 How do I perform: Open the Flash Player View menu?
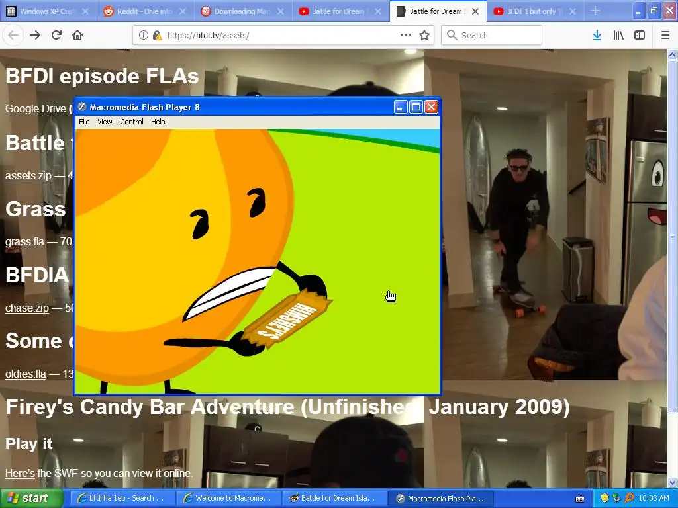pyautogui.click(x=105, y=122)
